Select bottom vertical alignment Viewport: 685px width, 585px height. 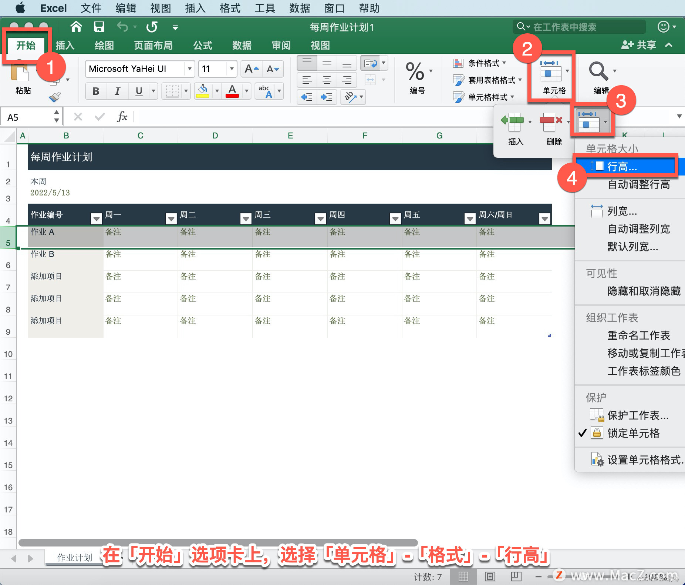[347, 64]
